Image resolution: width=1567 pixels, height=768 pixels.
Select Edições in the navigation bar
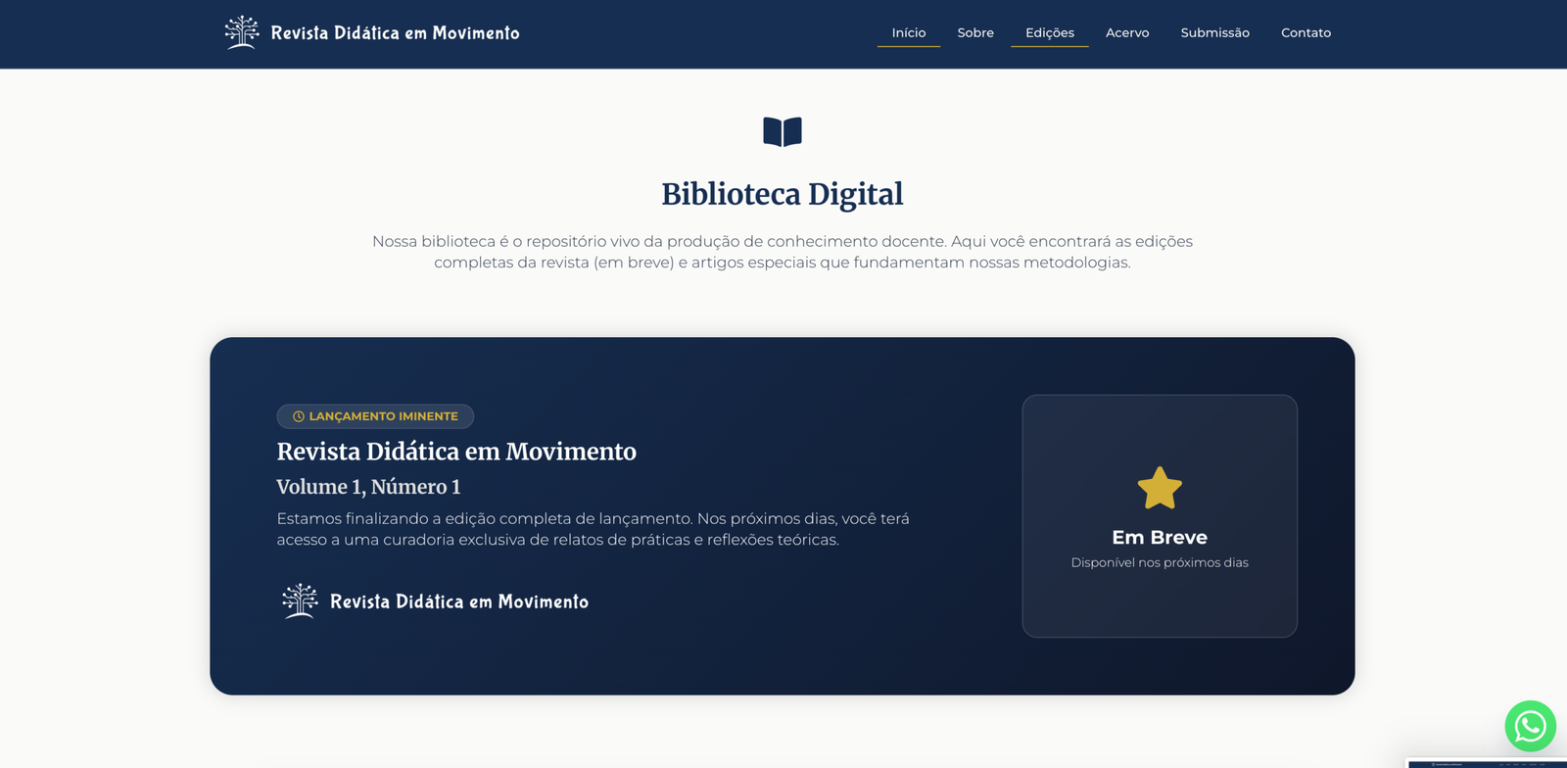click(1049, 33)
